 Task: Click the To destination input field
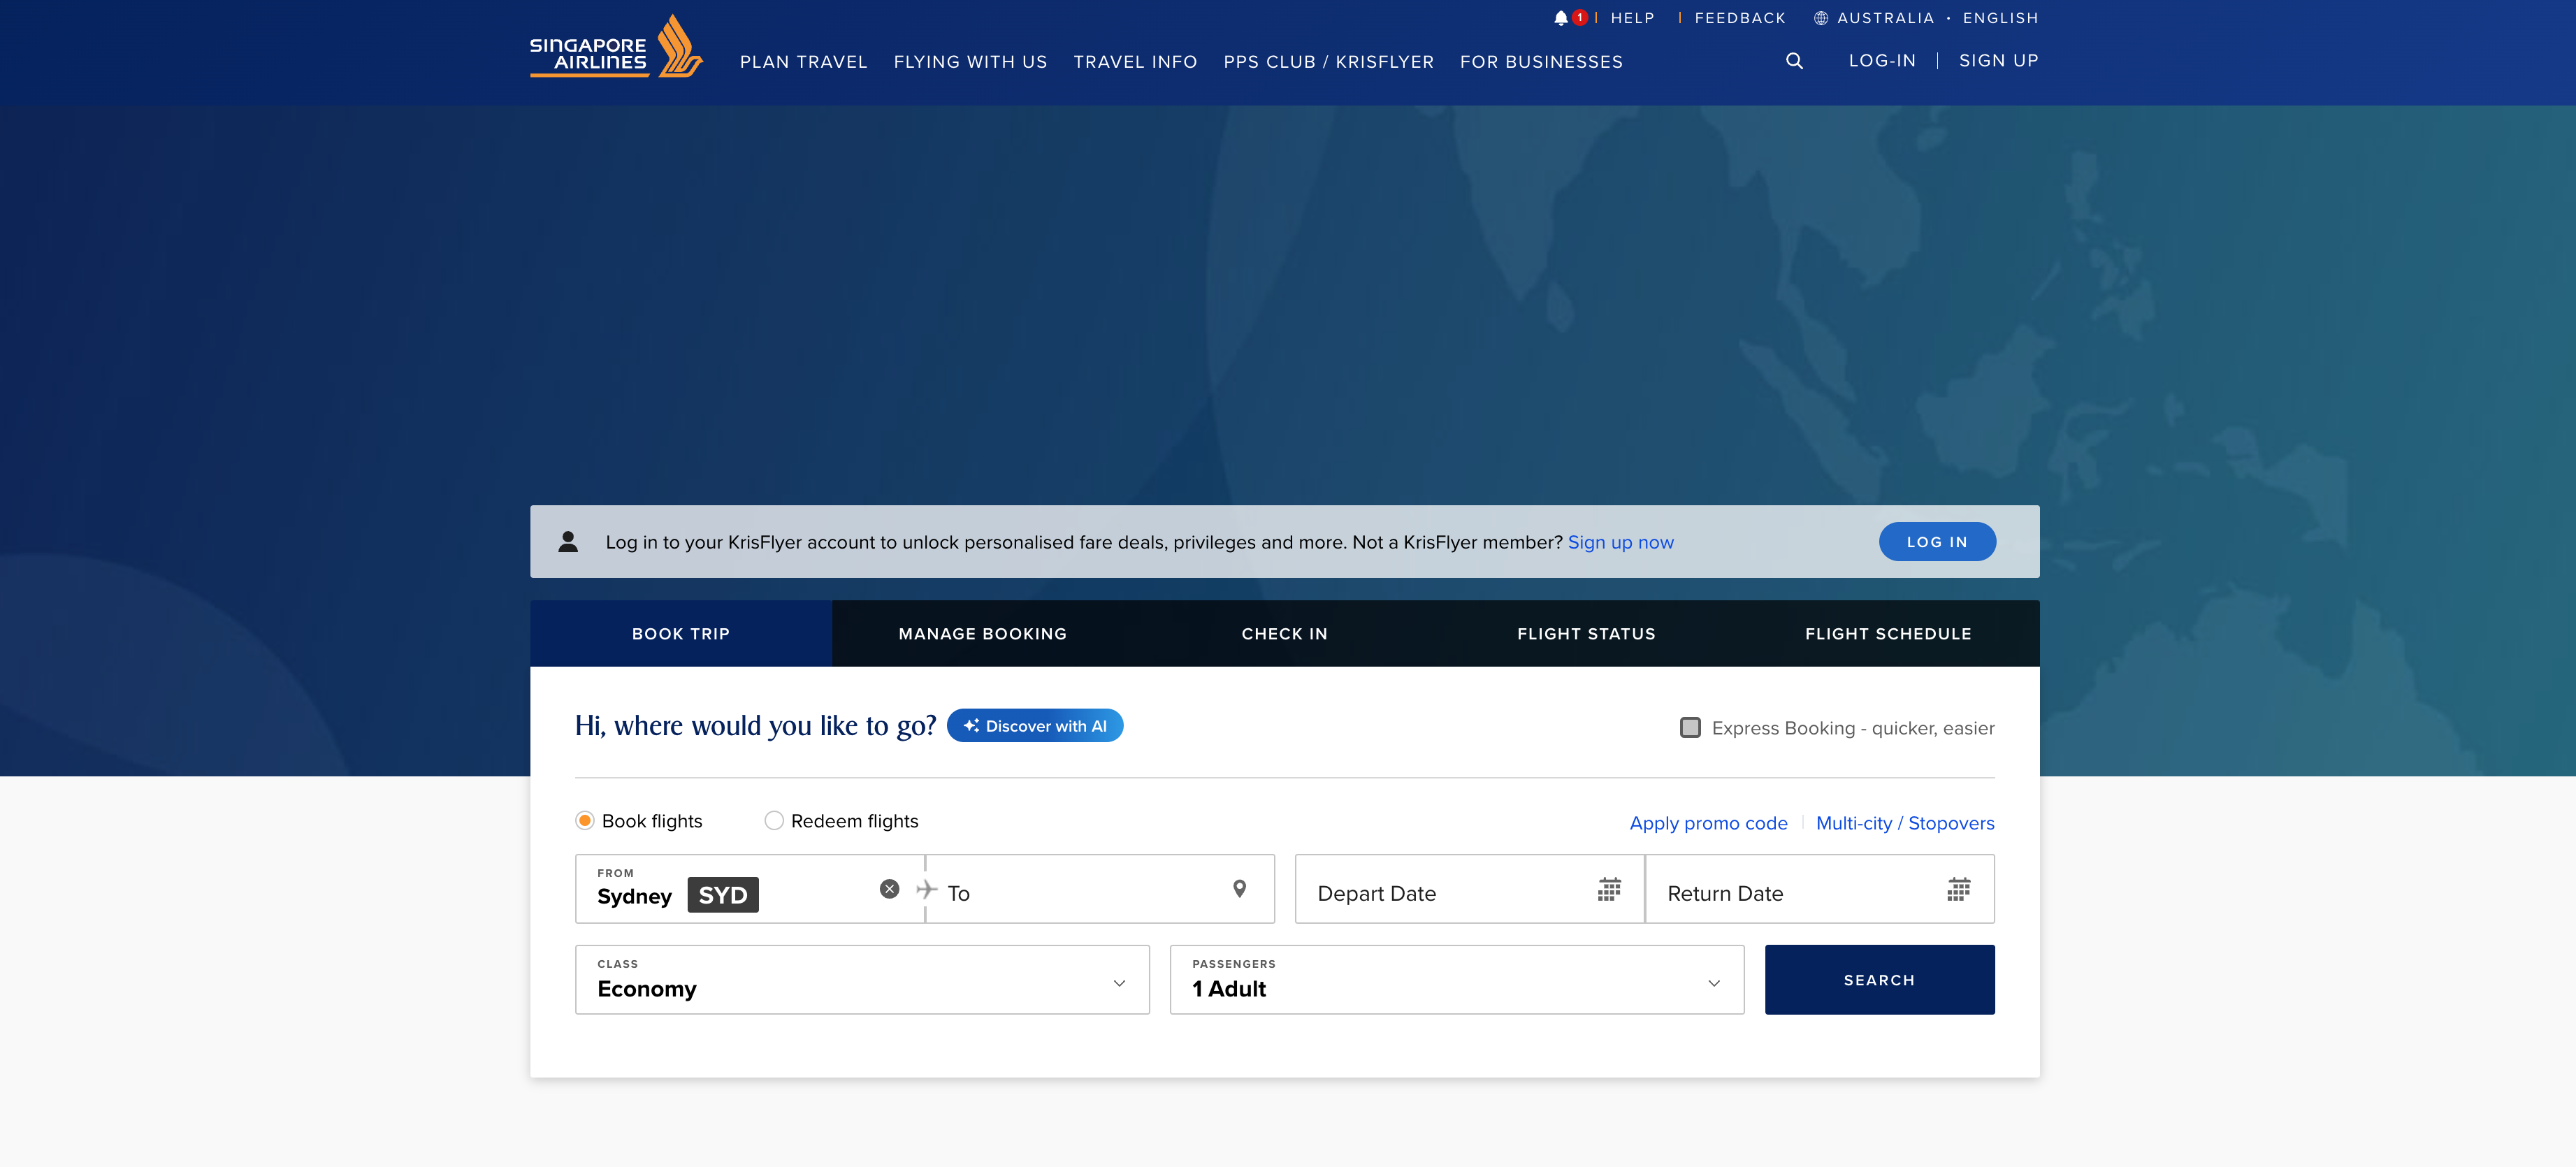(x=1100, y=889)
